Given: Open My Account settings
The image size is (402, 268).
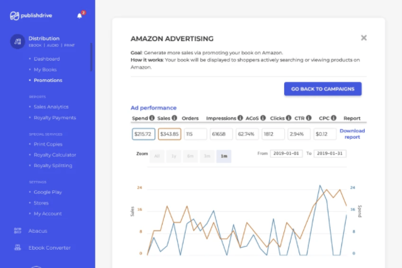Looking at the screenshot, I should coord(48,214).
